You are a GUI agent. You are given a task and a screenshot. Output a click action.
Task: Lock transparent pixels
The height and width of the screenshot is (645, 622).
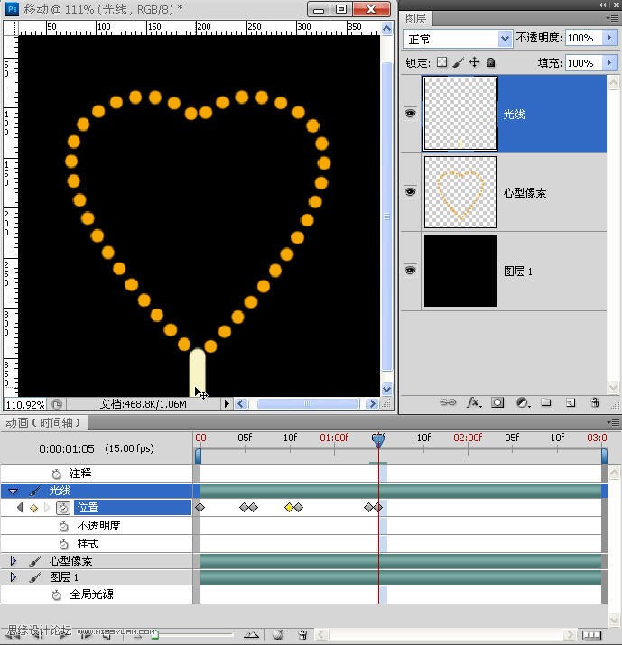coord(441,62)
